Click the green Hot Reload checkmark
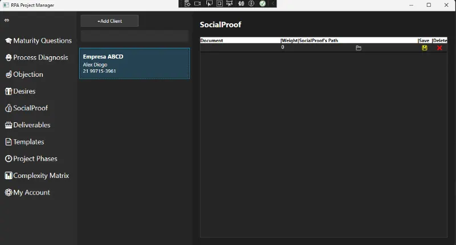The image size is (456, 245). [x=263, y=3]
